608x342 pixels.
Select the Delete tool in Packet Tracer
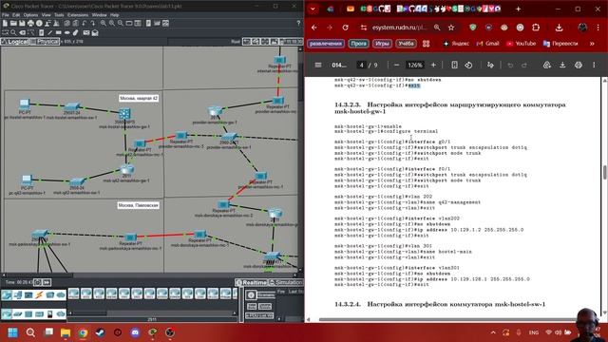tap(22, 33)
